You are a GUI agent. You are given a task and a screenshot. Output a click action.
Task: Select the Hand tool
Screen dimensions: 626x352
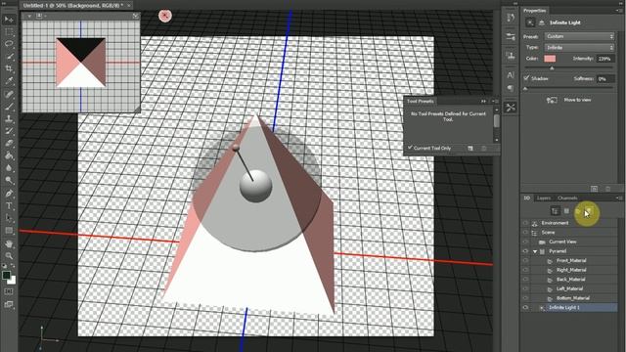click(x=9, y=243)
